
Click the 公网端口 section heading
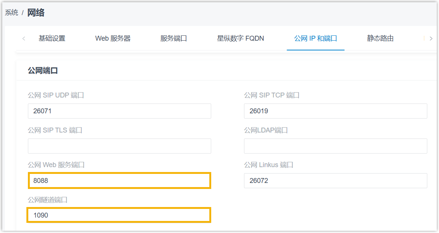(43, 70)
